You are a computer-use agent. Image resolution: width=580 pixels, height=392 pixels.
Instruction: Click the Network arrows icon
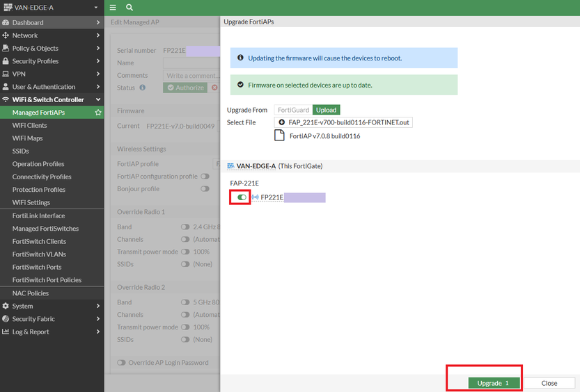6,35
